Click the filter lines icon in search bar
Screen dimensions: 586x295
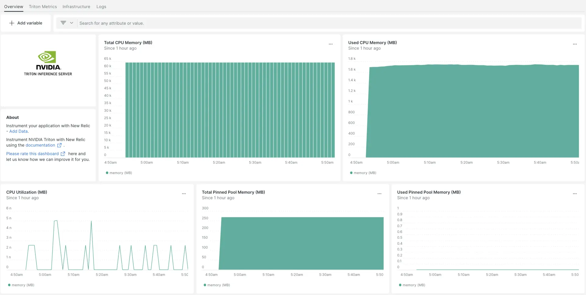(63, 23)
